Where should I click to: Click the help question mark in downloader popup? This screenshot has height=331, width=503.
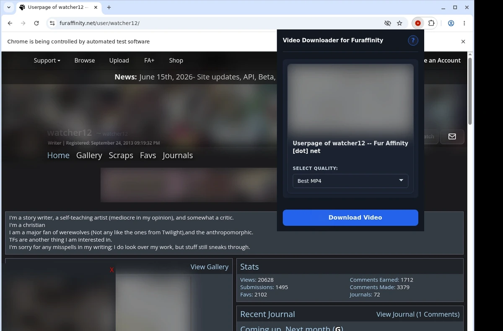[413, 40]
